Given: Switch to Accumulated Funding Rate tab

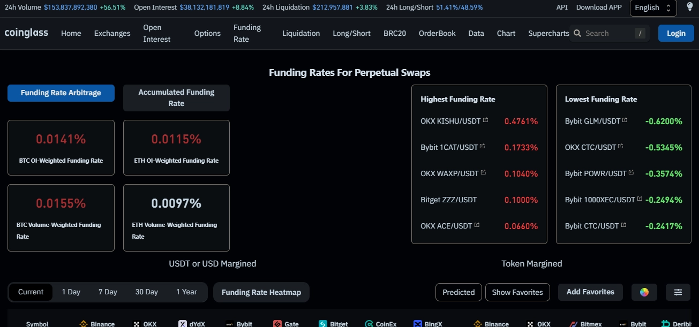Looking at the screenshot, I should point(176,97).
